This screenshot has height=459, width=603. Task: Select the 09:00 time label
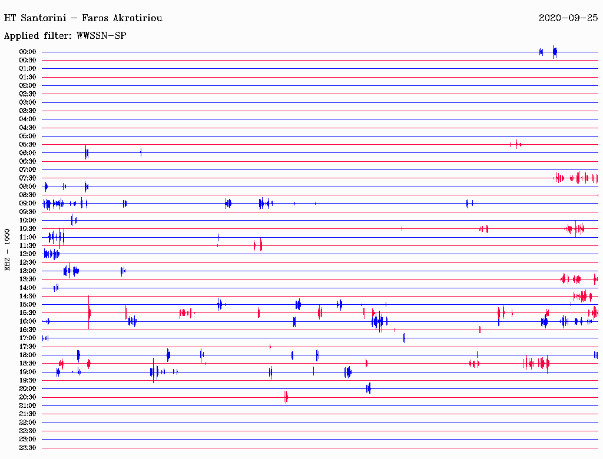tap(28, 204)
